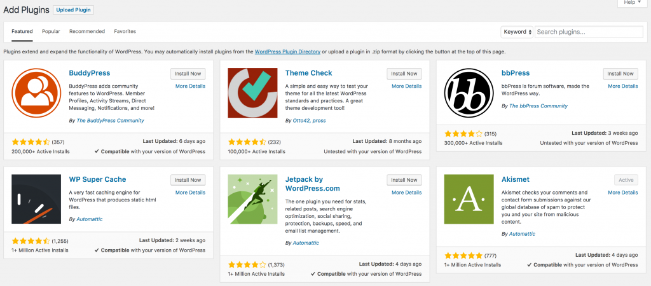Click the '(777)' rating count
The height and width of the screenshot is (286, 651).
[x=490, y=255]
